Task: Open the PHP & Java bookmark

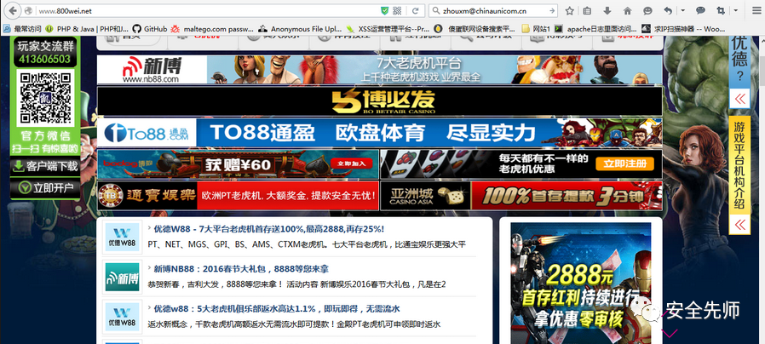Action: pyautogui.click(x=87, y=29)
